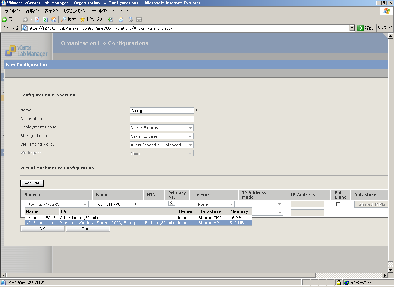Open the お気に入り favorites star in the toolbar
This screenshot has width=394, height=287.
click(92, 19)
